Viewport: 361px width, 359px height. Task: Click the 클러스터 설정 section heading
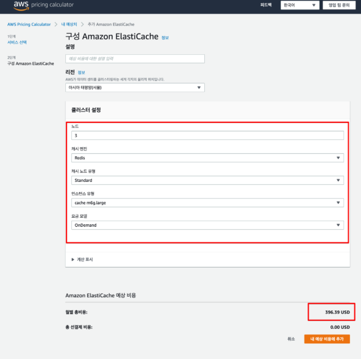click(86, 110)
